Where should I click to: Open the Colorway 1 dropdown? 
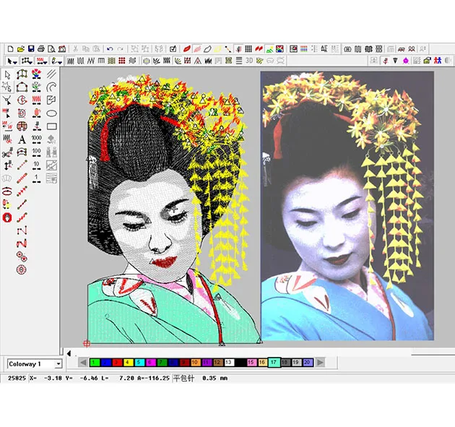tap(58, 364)
